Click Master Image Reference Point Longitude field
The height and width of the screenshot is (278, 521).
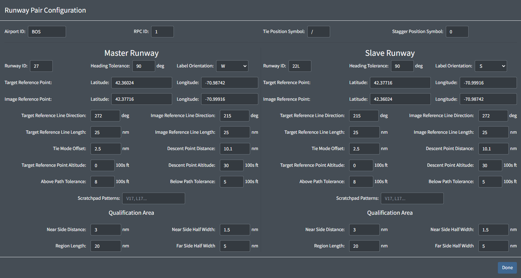pyautogui.click(x=230, y=99)
